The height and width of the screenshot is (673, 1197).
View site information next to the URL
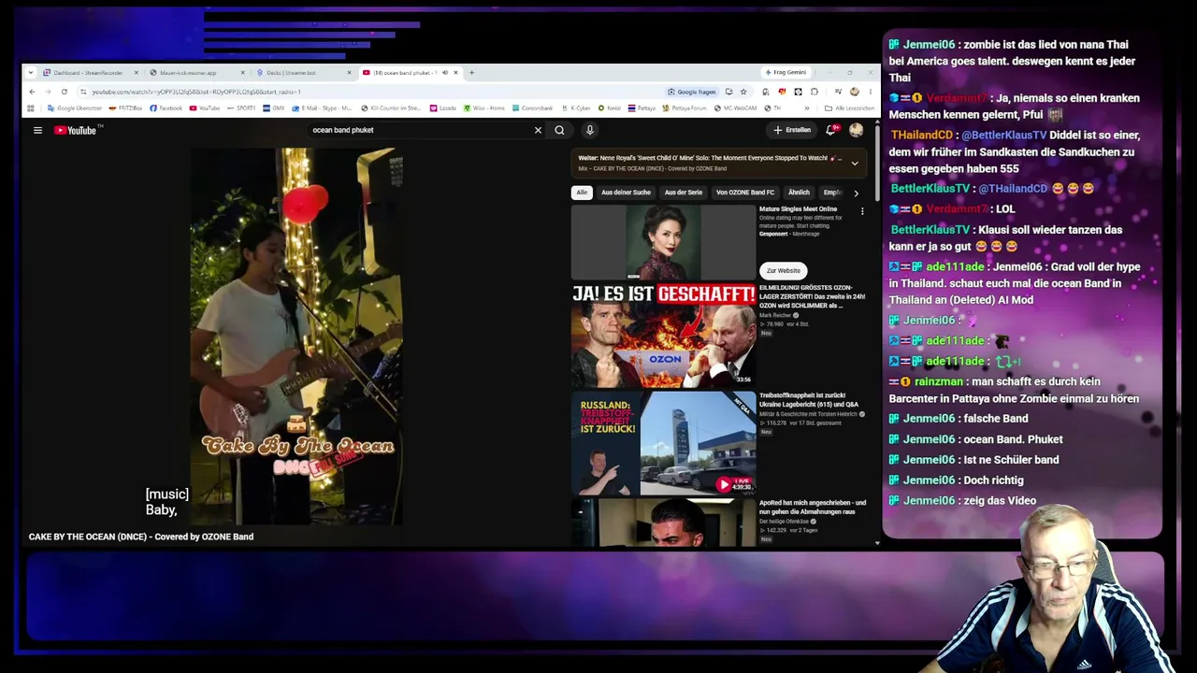83,92
